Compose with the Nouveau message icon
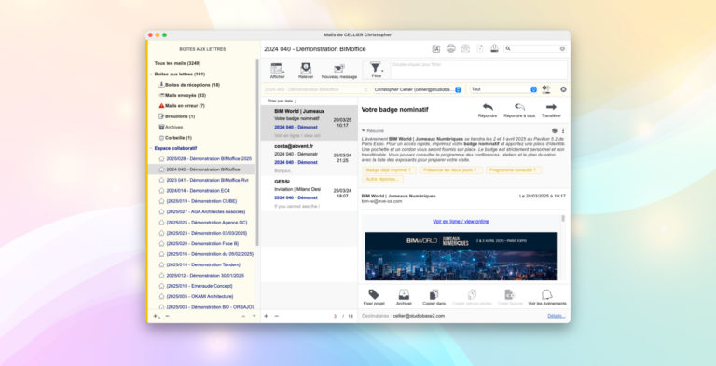716x366 pixels. point(338,69)
